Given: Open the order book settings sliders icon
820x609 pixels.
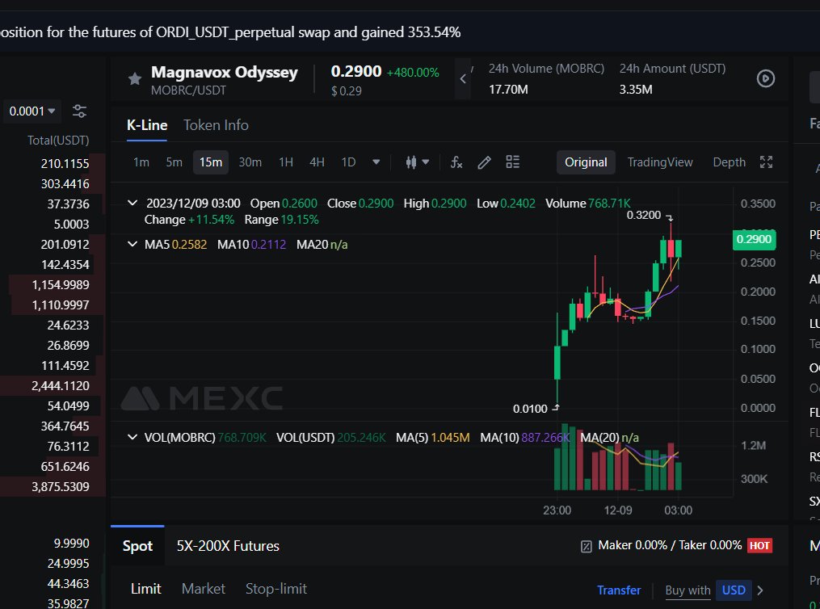Looking at the screenshot, I should (x=79, y=111).
